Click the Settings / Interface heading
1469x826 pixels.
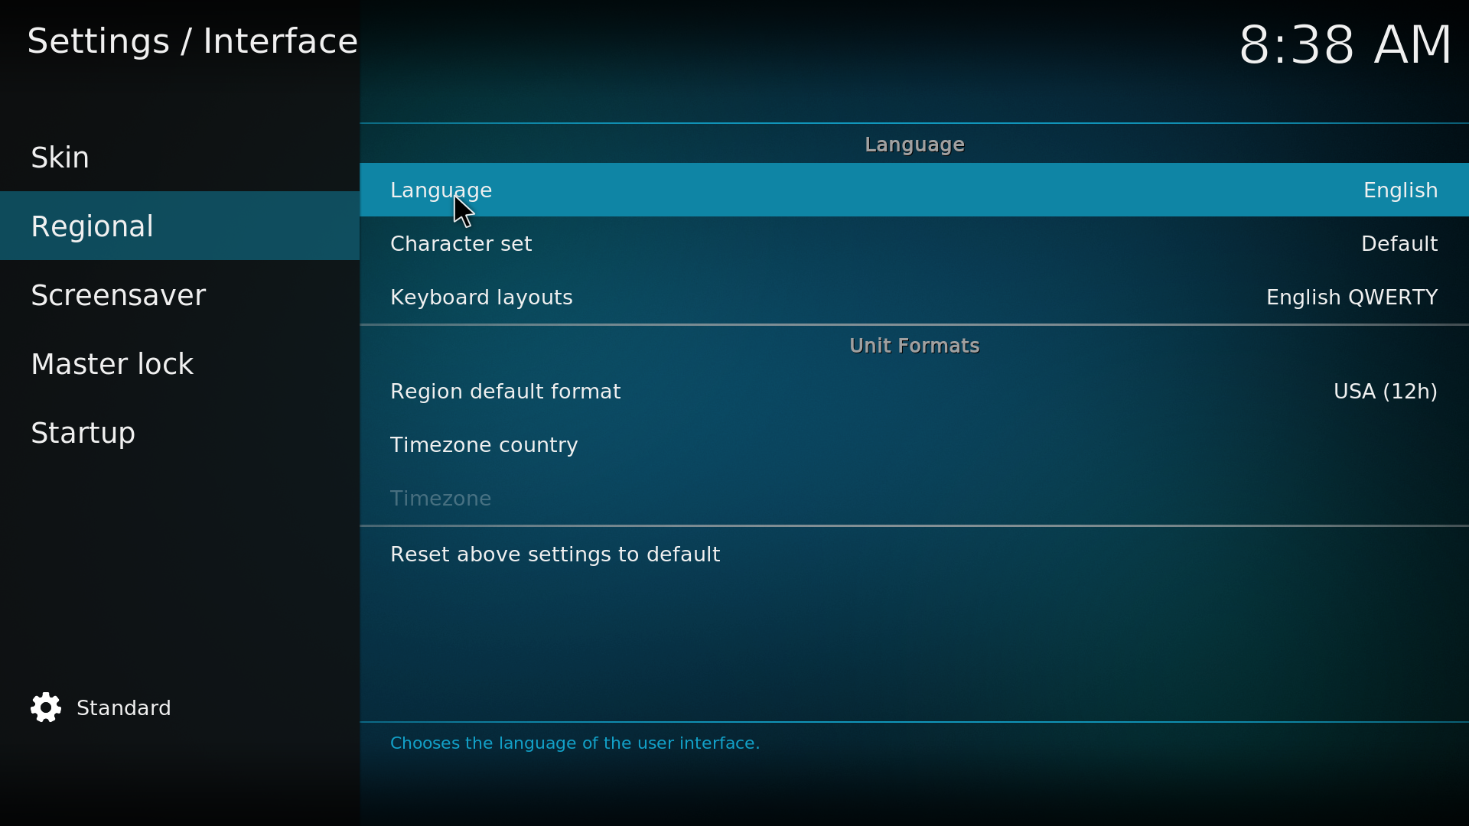tap(192, 41)
